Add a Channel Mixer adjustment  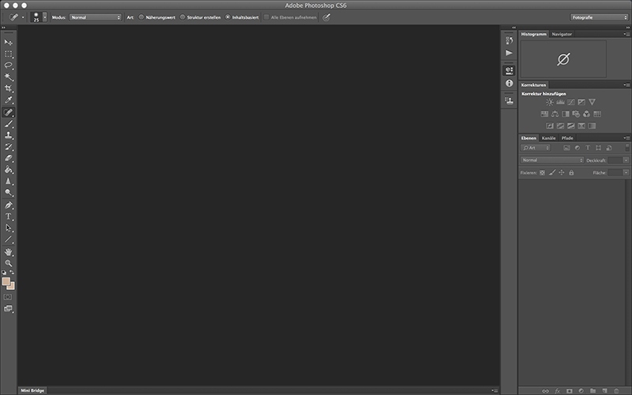pyautogui.click(x=586, y=114)
